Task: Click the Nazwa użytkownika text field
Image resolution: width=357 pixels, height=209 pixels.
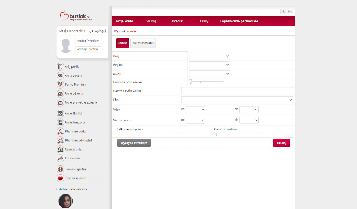Action: click(x=237, y=91)
